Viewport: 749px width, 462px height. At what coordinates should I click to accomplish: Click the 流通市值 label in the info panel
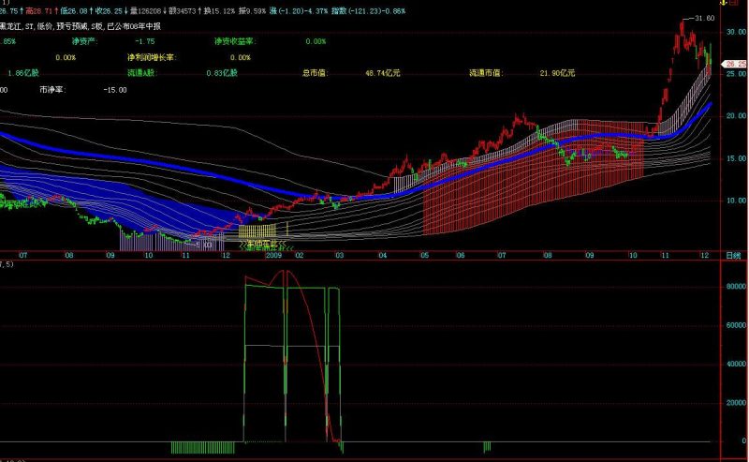point(486,73)
